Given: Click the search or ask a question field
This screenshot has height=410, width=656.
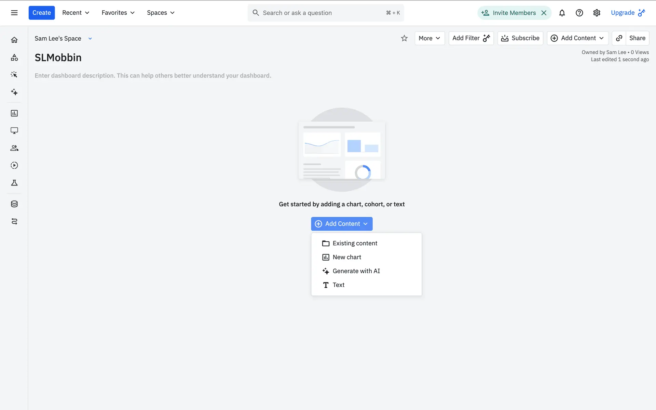Looking at the screenshot, I should (321, 13).
